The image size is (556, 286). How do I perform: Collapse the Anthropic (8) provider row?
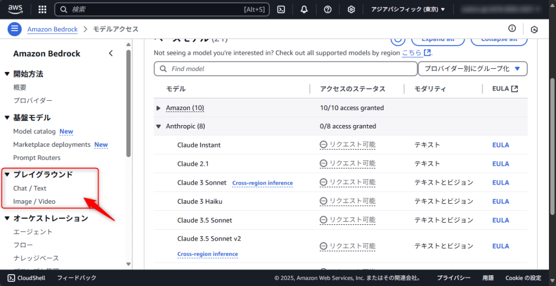pyautogui.click(x=159, y=126)
